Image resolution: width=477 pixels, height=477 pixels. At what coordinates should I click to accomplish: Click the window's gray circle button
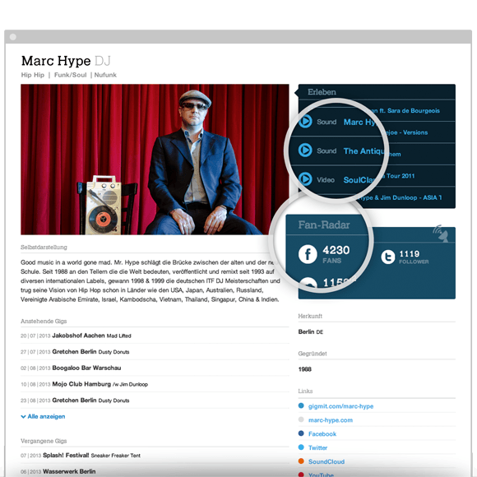pyautogui.click(x=13, y=37)
